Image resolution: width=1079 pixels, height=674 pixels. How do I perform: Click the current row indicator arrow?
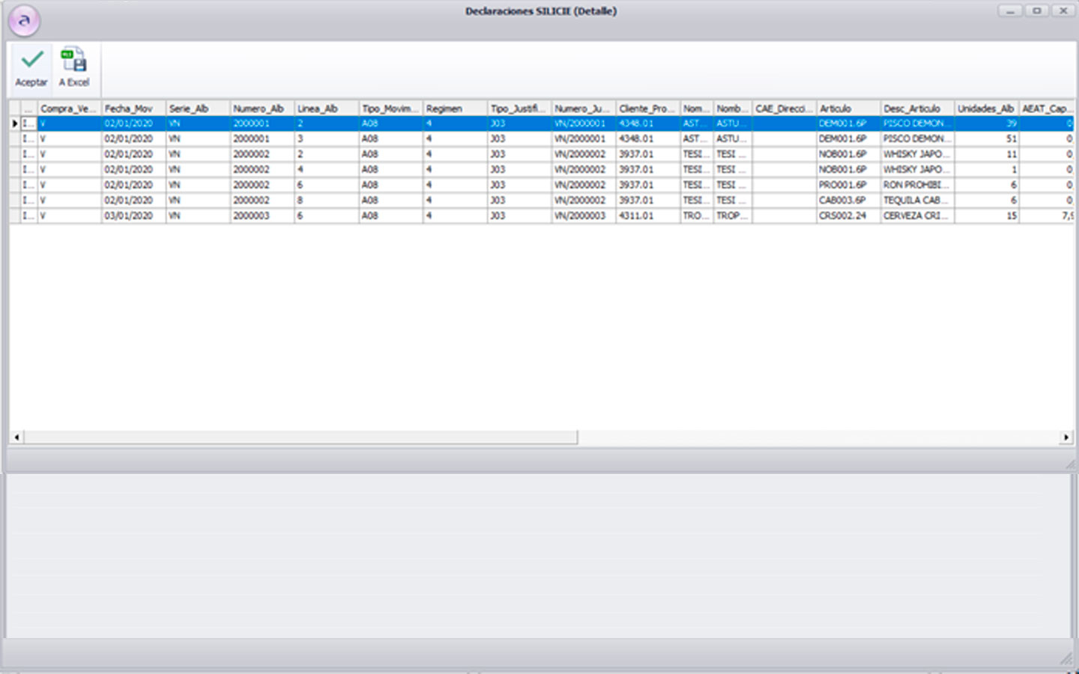pos(15,124)
